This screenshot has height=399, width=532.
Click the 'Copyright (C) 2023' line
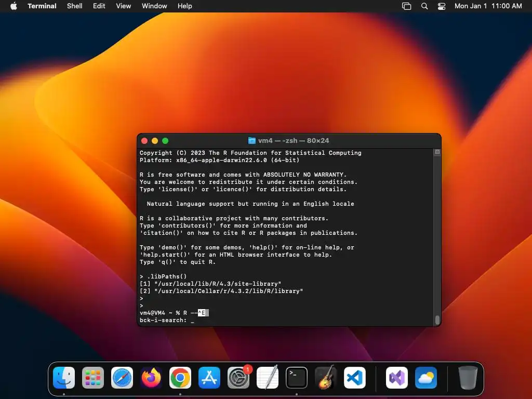(x=250, y=153)
